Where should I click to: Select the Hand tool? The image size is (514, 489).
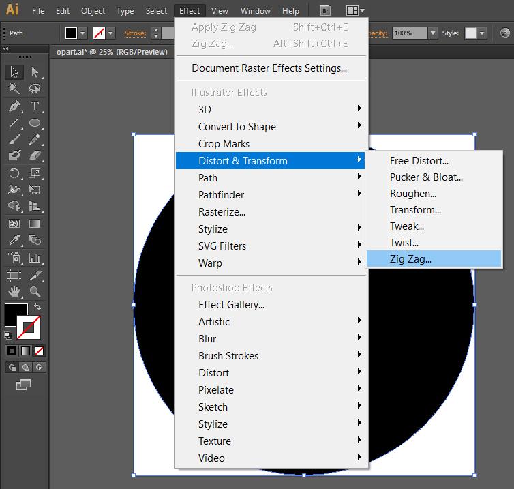coord(14,291)
